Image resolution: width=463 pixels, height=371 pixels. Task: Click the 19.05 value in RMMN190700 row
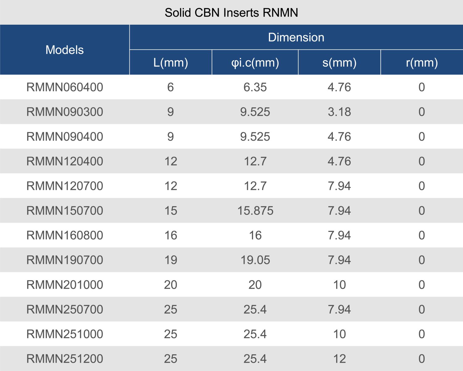(x=255, y=260)
